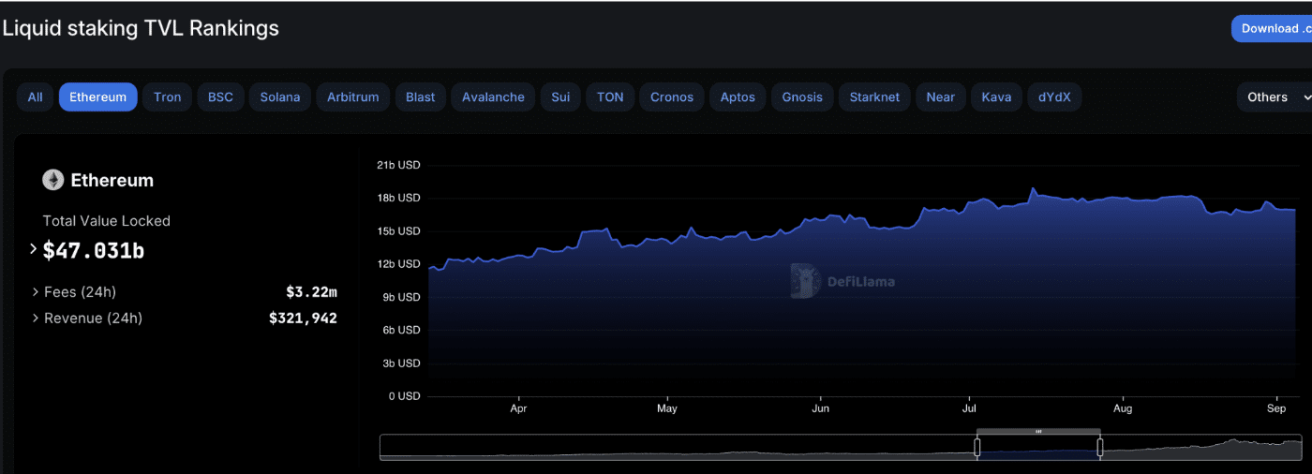This screenshot has height=474, width=1312.
Task: Select the Tron chain filter
Action: pyautogui.click(x=167, y=97)
